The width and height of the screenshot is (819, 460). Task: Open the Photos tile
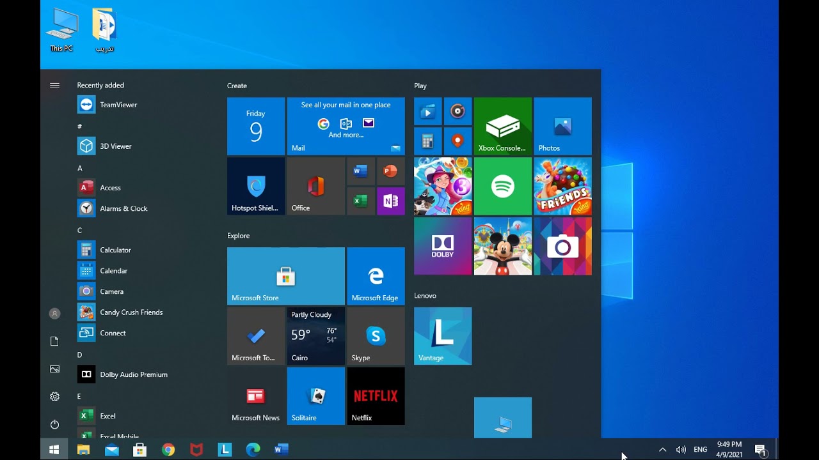point(563,126)
